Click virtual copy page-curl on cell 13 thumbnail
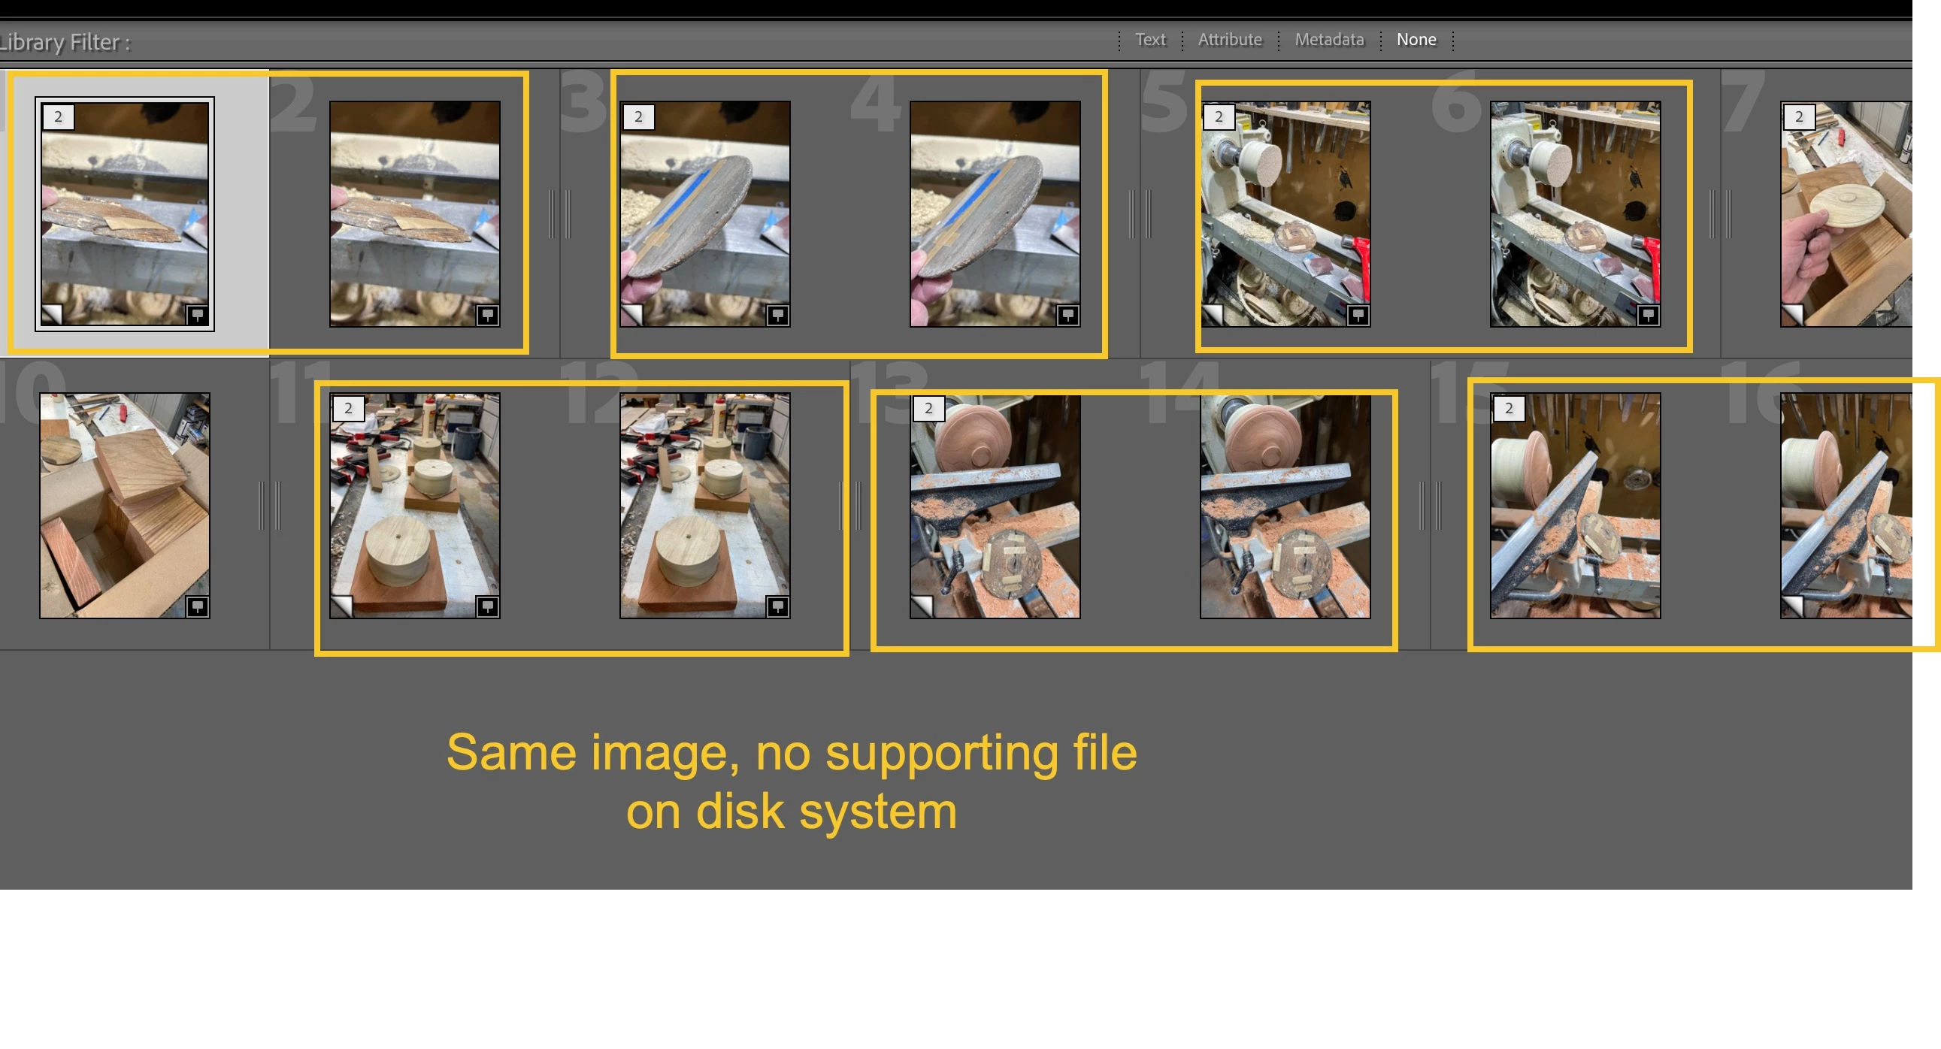 point(922,606)
